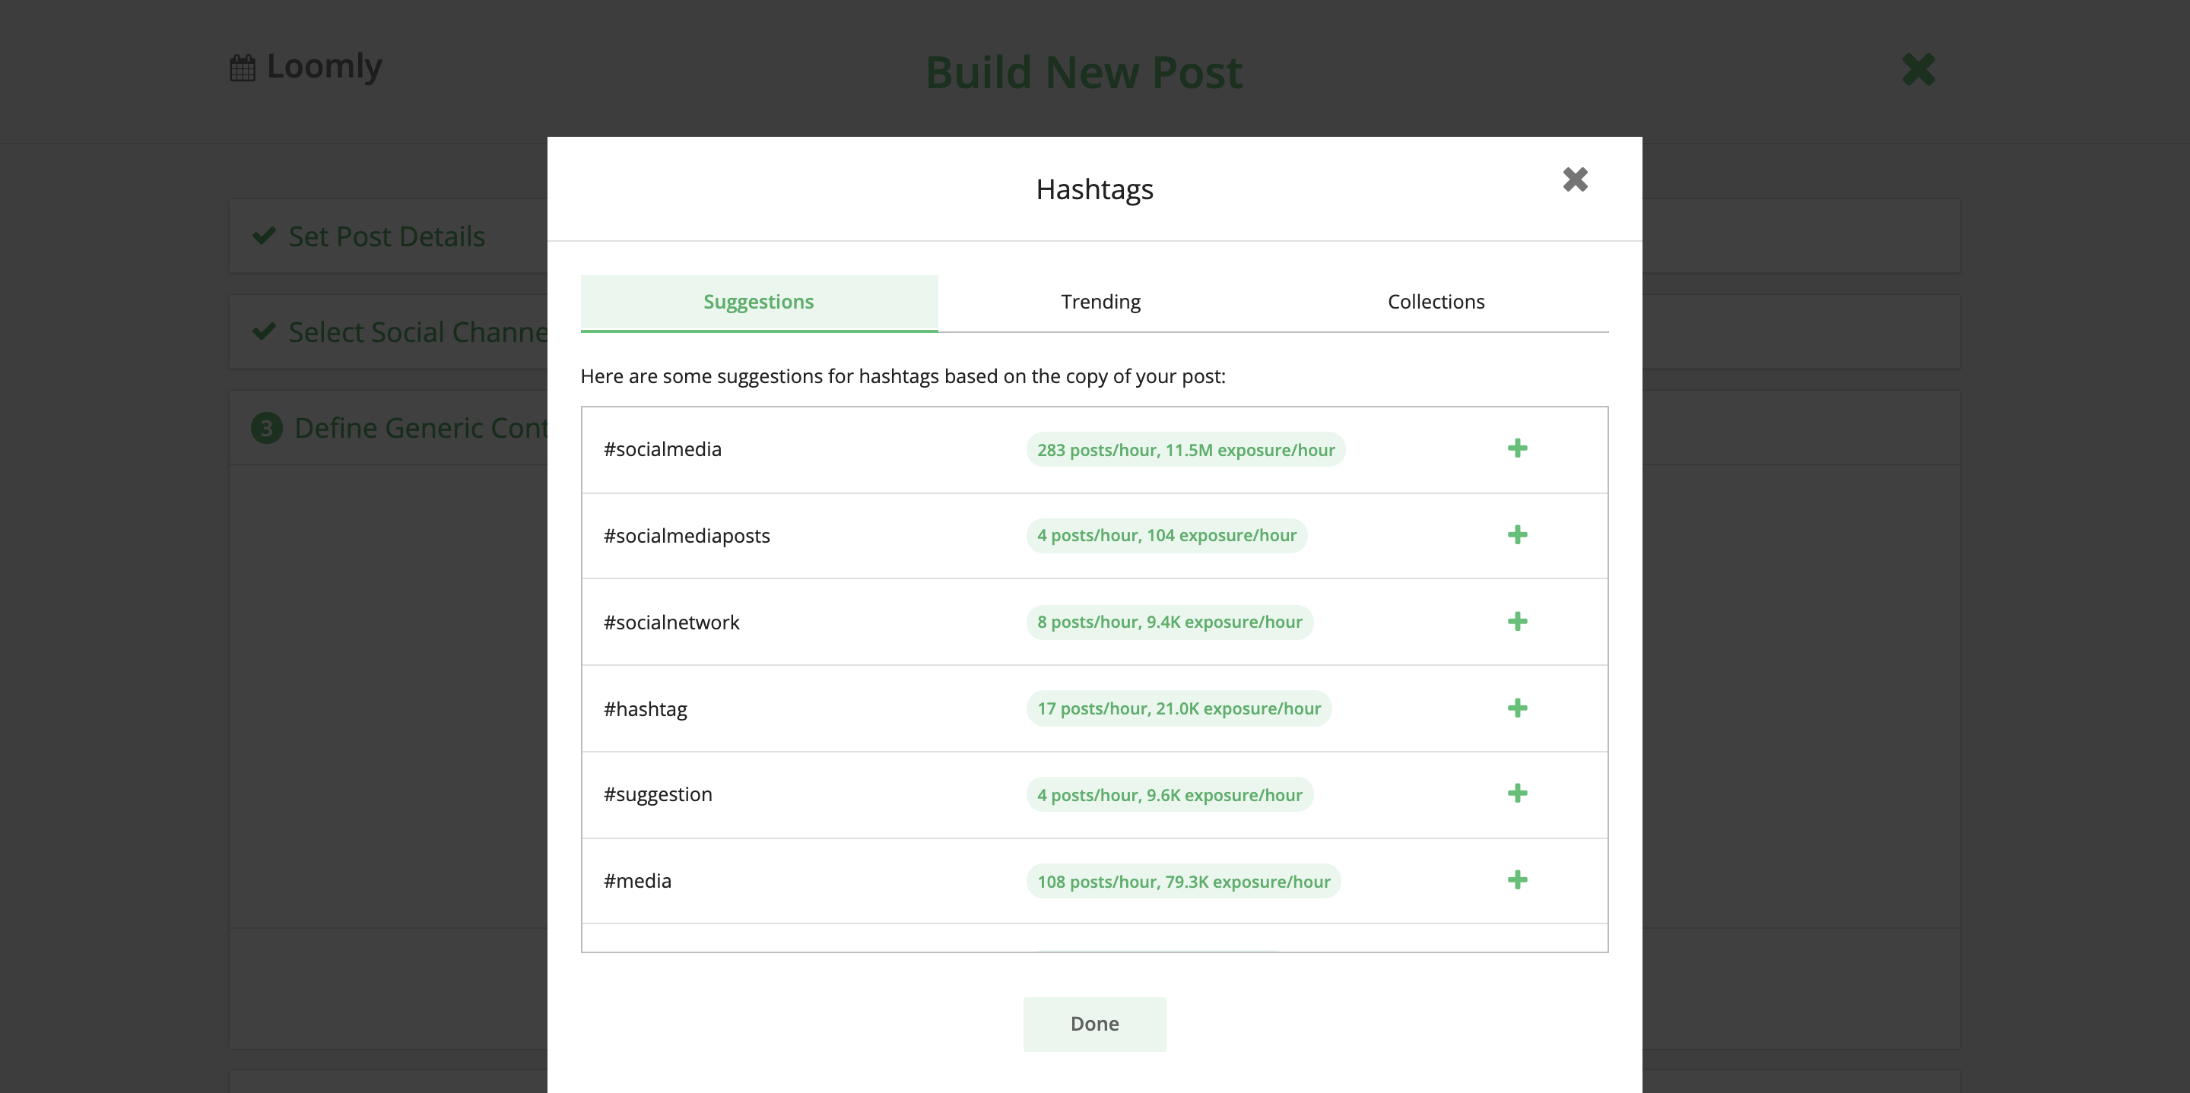The width and height of the screenshot is (2190, 1093).
Task: Click the Done button
Action: tap(1094, 1023)
